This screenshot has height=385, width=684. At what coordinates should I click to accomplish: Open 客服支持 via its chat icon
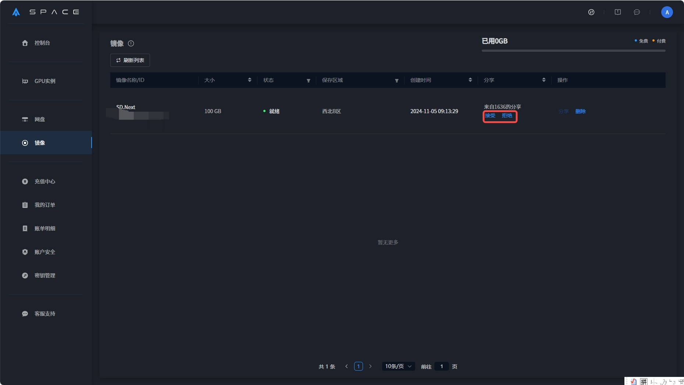click(25, 314)
